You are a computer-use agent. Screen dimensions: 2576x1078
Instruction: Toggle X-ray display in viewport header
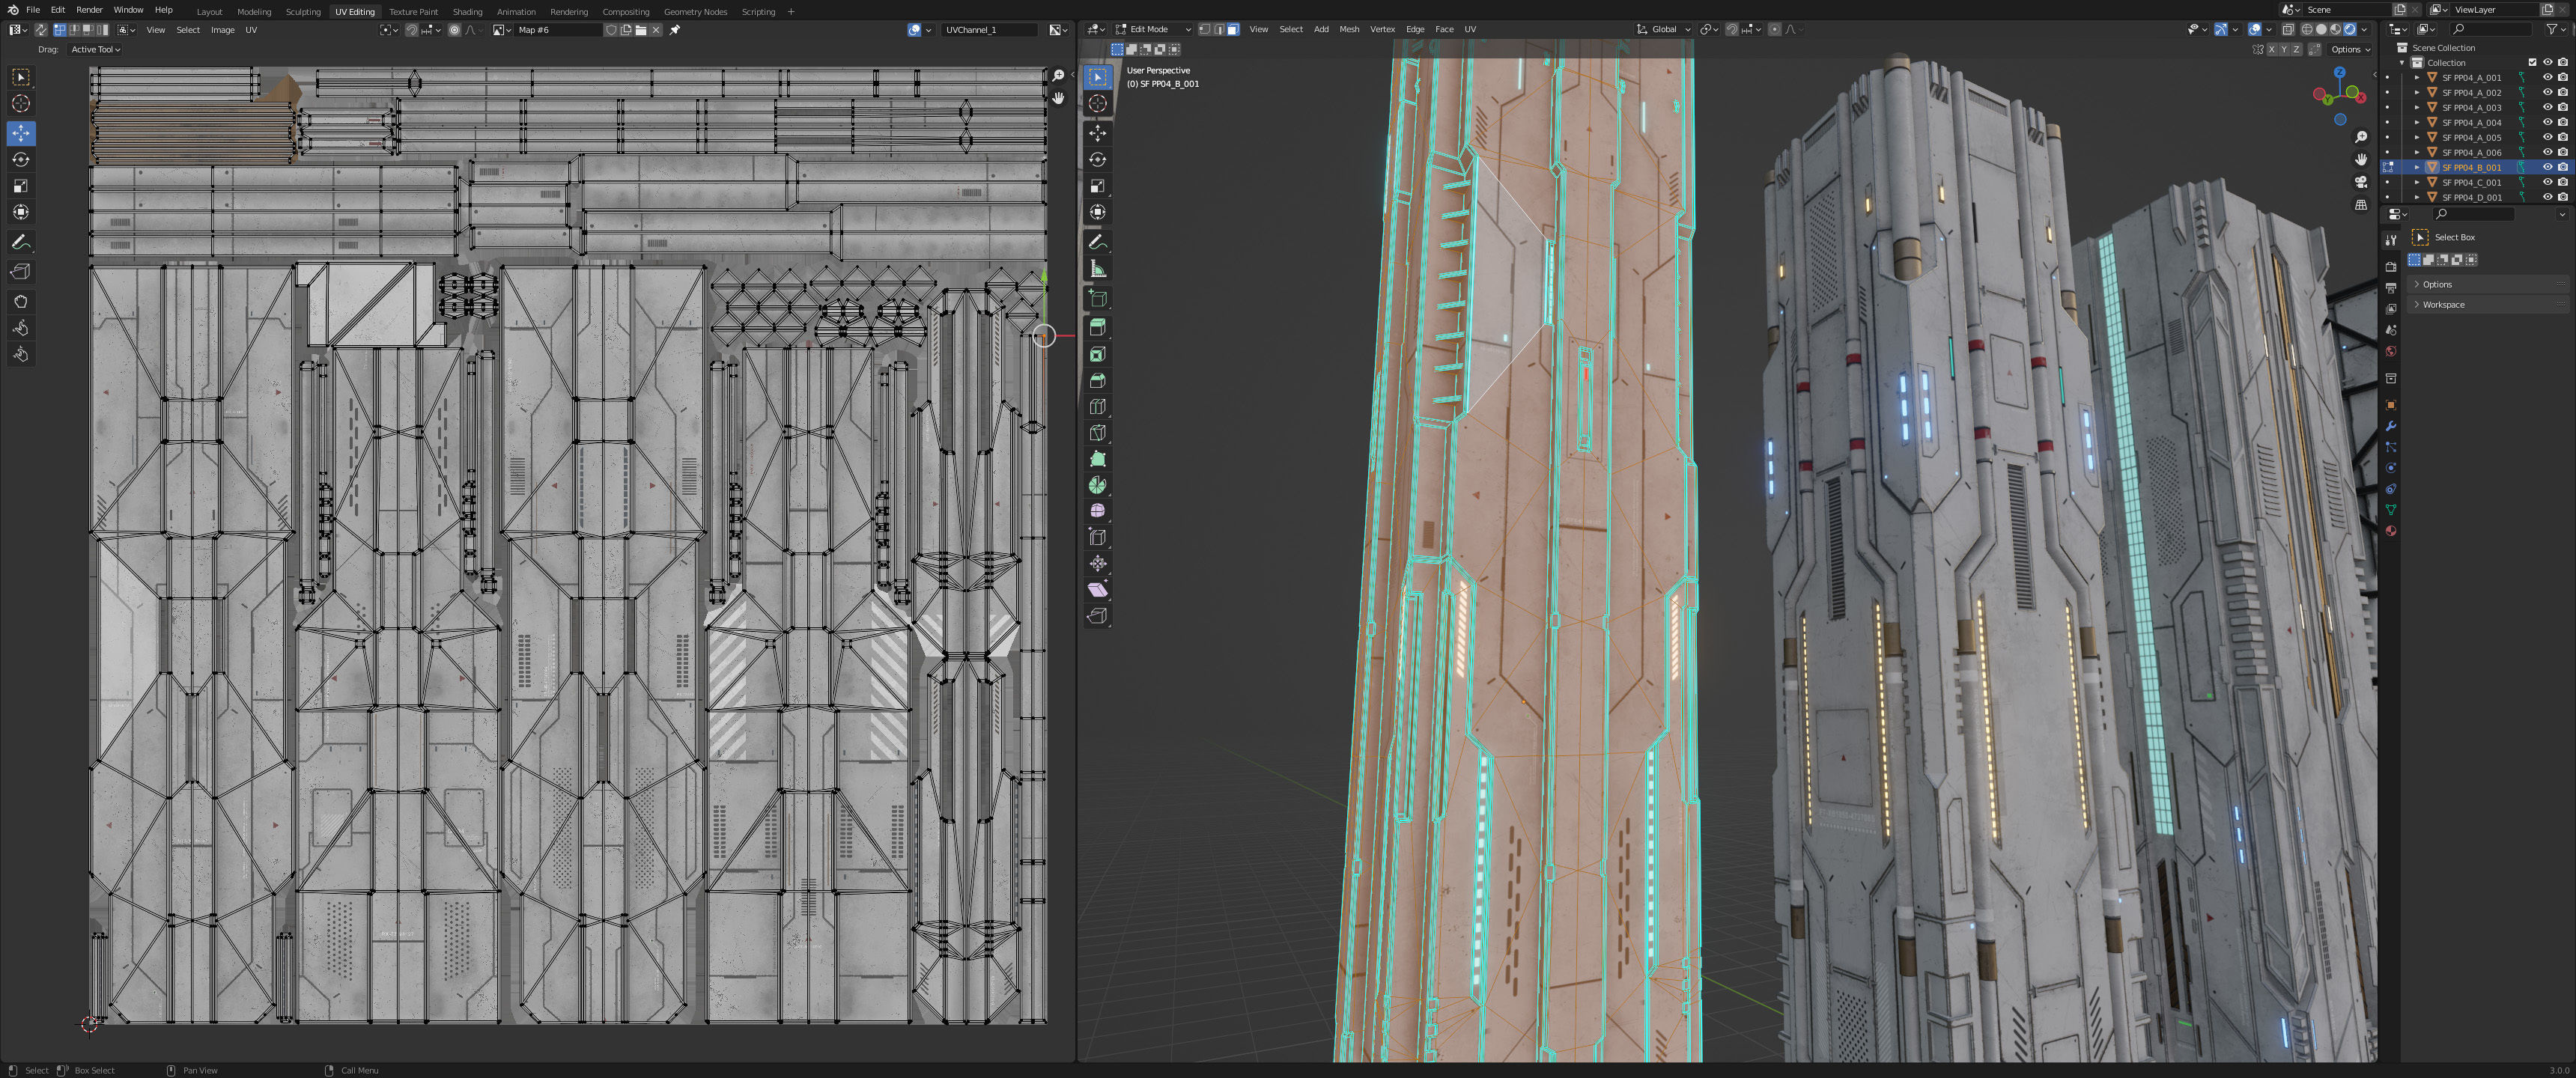(2287, 29)
